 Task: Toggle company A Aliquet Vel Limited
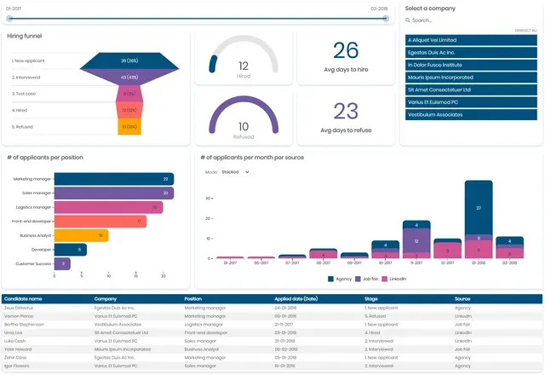471,40
